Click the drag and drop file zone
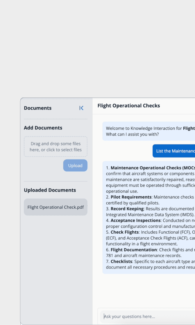 coord(56,147)
